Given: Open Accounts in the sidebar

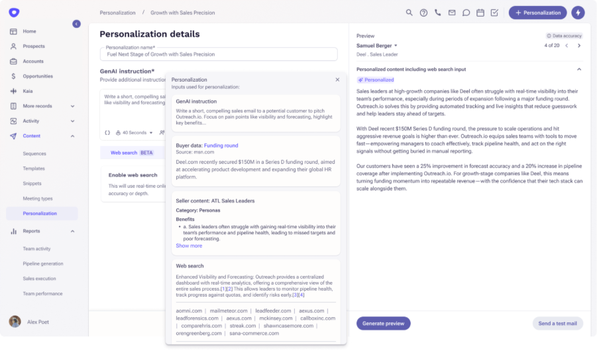Looking at the screenshot, I should click(x=33, y=61).
